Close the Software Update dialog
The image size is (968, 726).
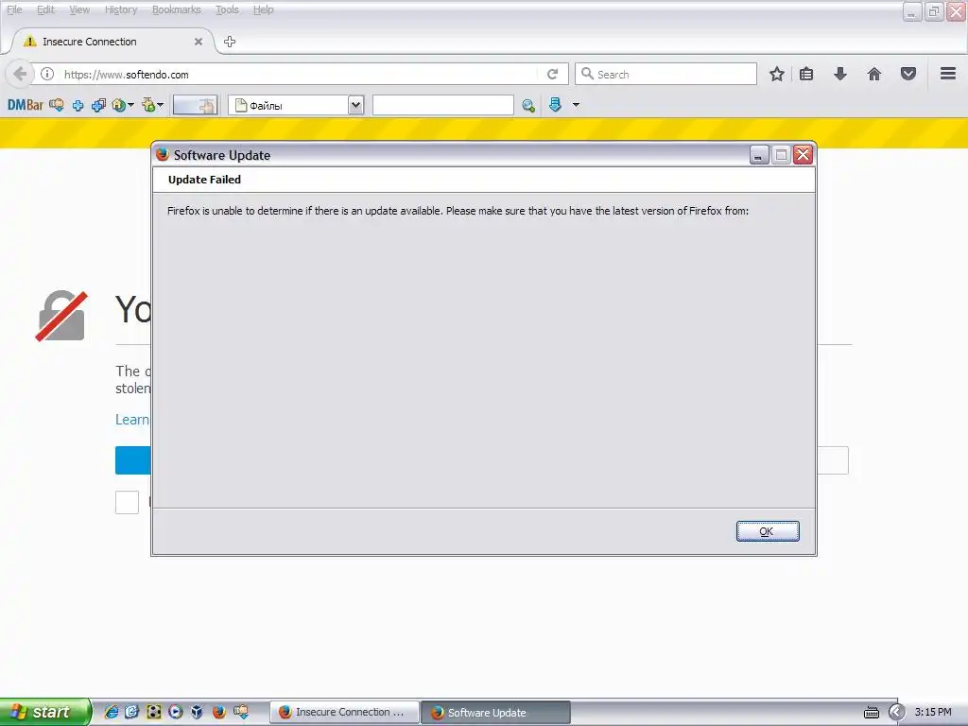803,154
